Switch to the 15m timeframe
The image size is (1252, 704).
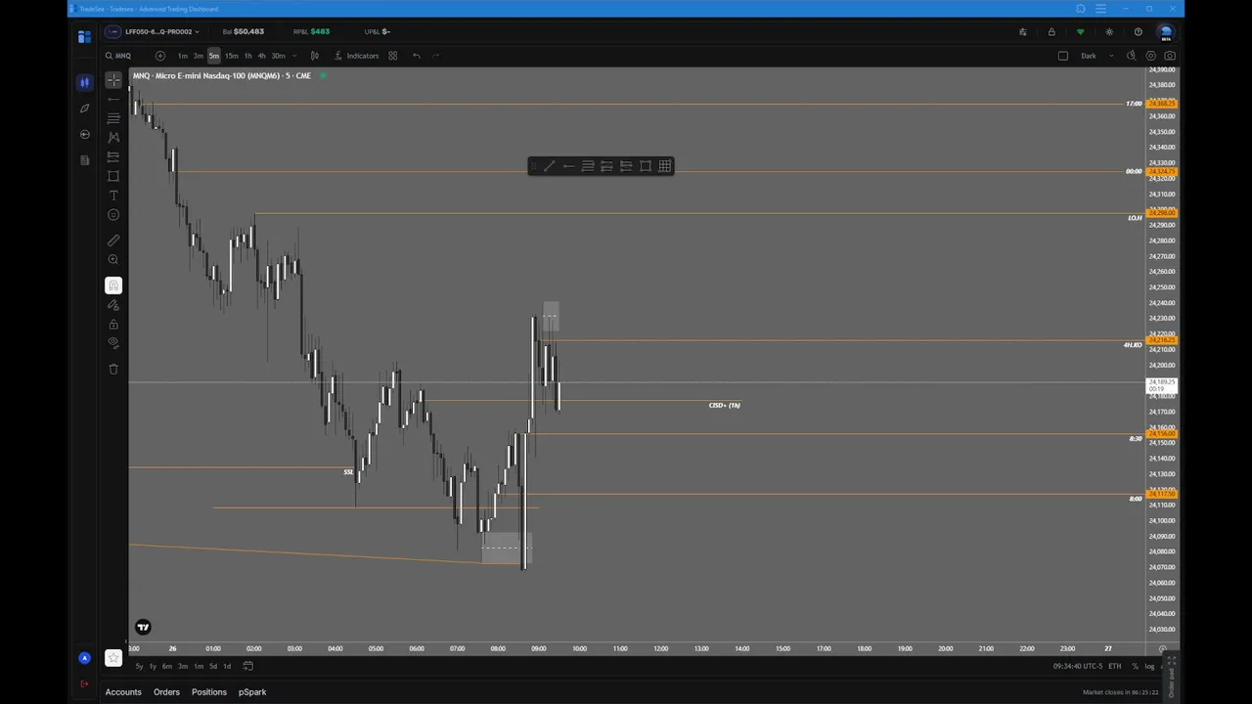tap(231, 56)
